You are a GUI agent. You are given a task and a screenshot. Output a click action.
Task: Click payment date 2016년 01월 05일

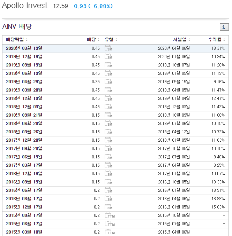click(174, 207)
